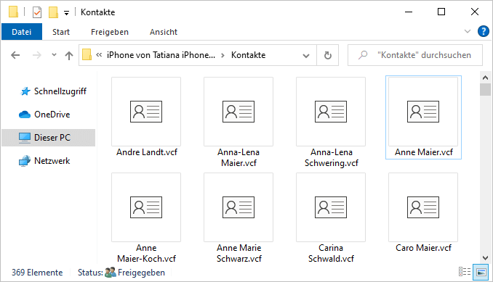This screenshot has height=282, width=493.
Task: Click the Freigegeben status label
Action: click(141, 273)
